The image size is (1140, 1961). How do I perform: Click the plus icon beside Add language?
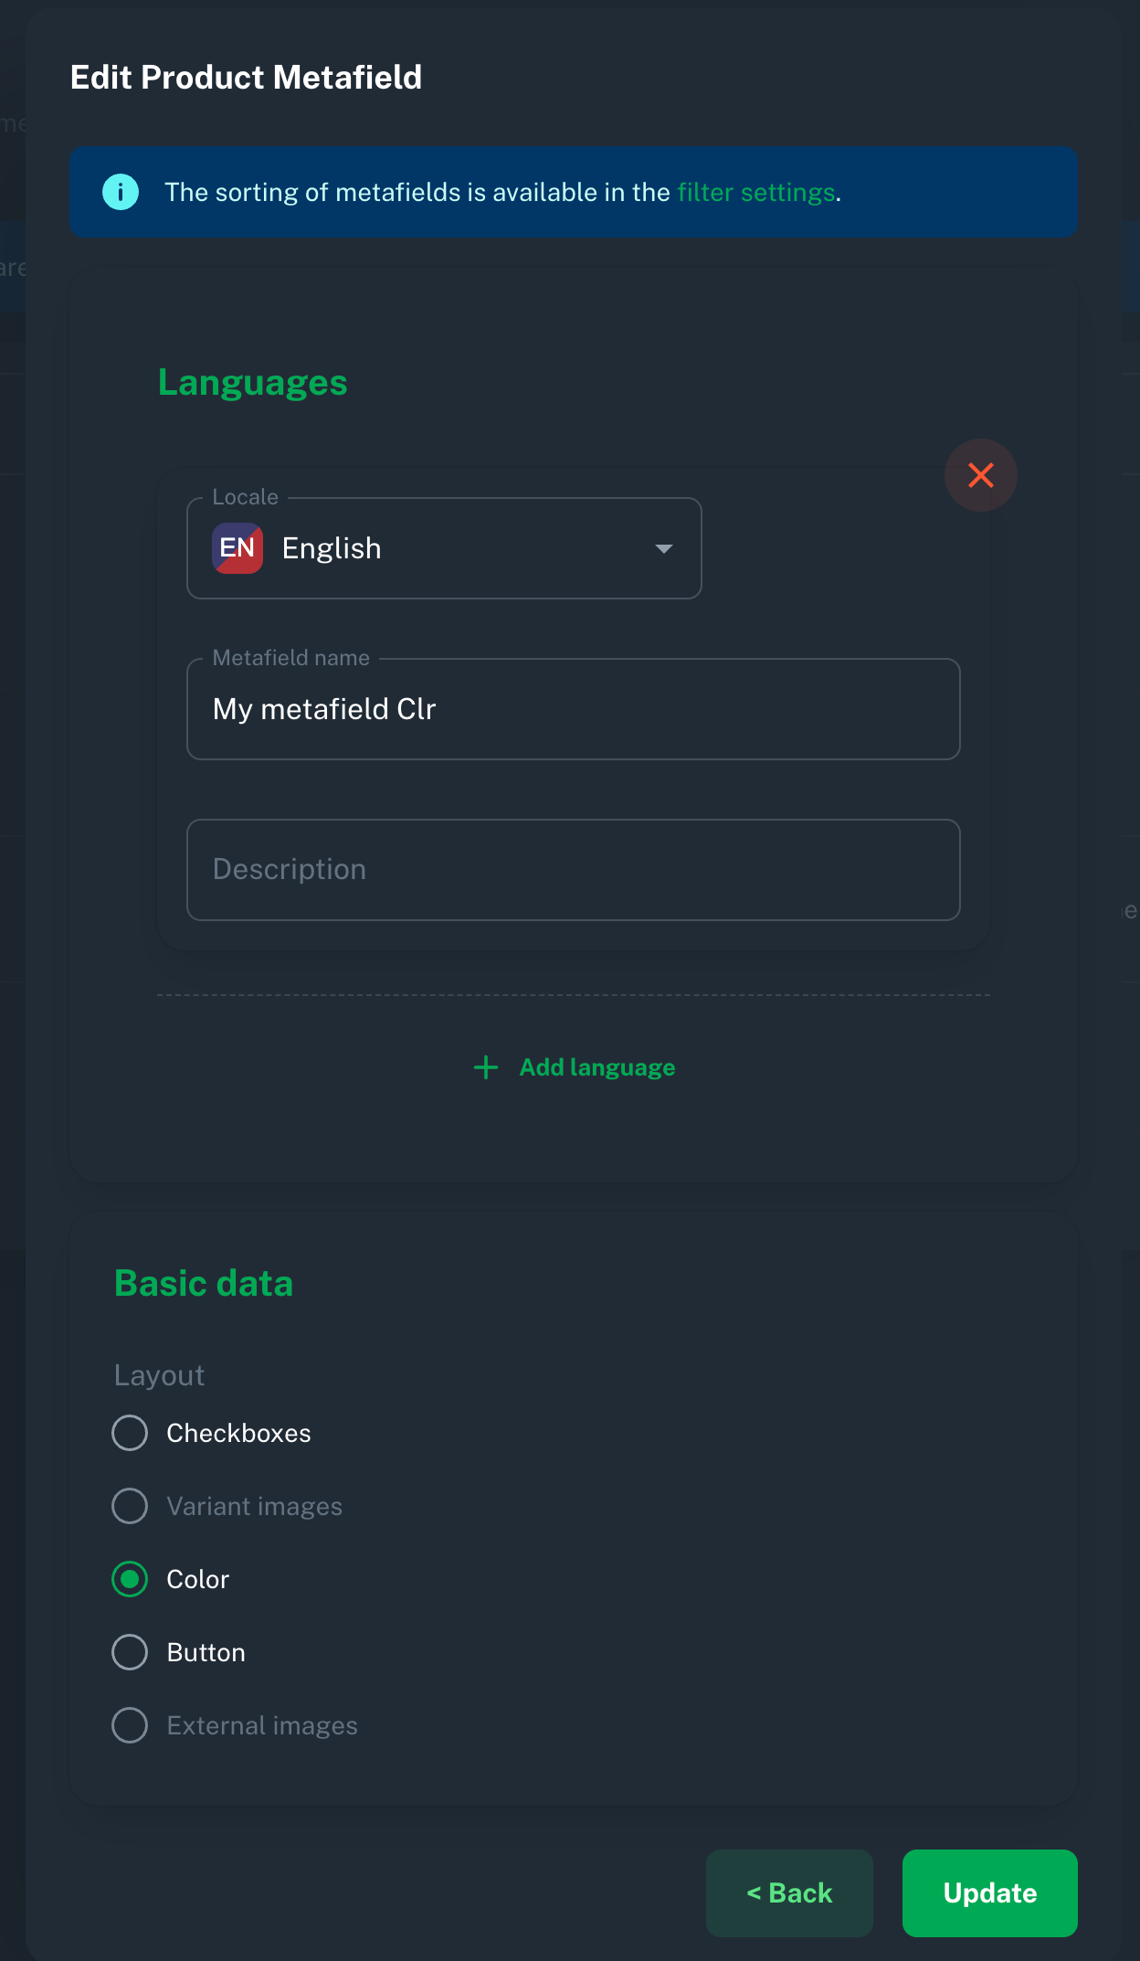tap(486, 1067)
